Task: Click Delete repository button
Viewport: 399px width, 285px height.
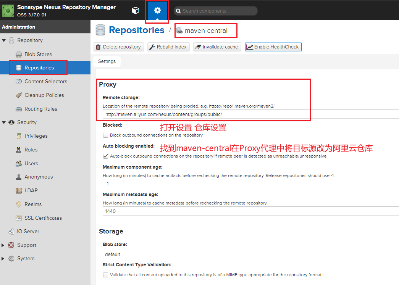Action: click(x=119, y=47)
